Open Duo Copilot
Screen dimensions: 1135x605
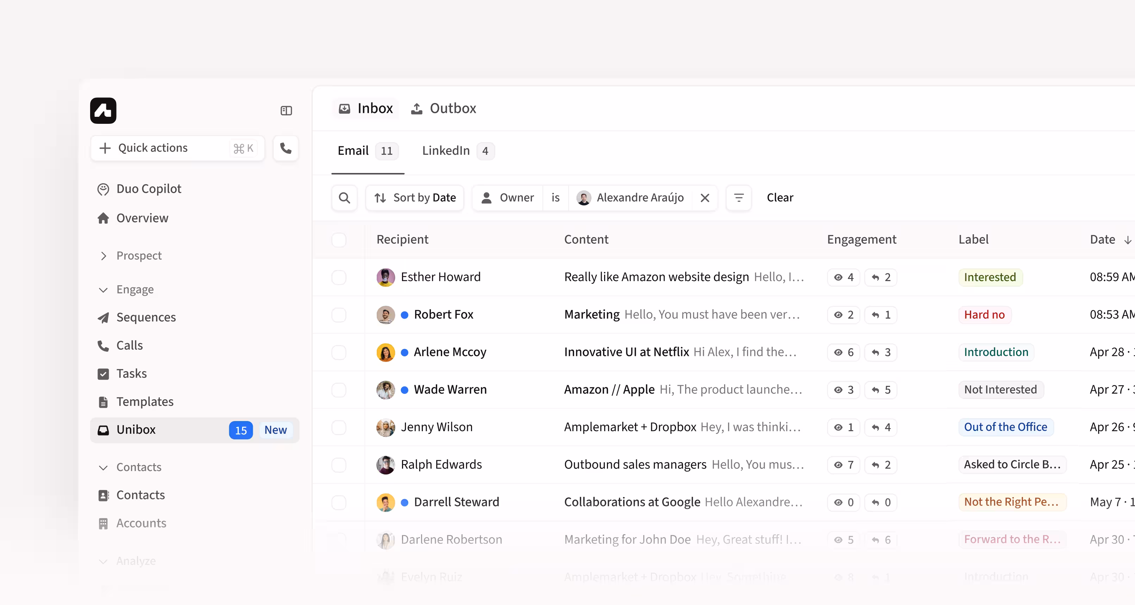click(139, 189)
